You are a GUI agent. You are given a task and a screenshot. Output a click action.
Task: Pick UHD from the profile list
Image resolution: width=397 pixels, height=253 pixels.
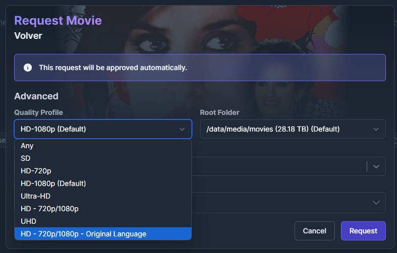pos(29,221)
